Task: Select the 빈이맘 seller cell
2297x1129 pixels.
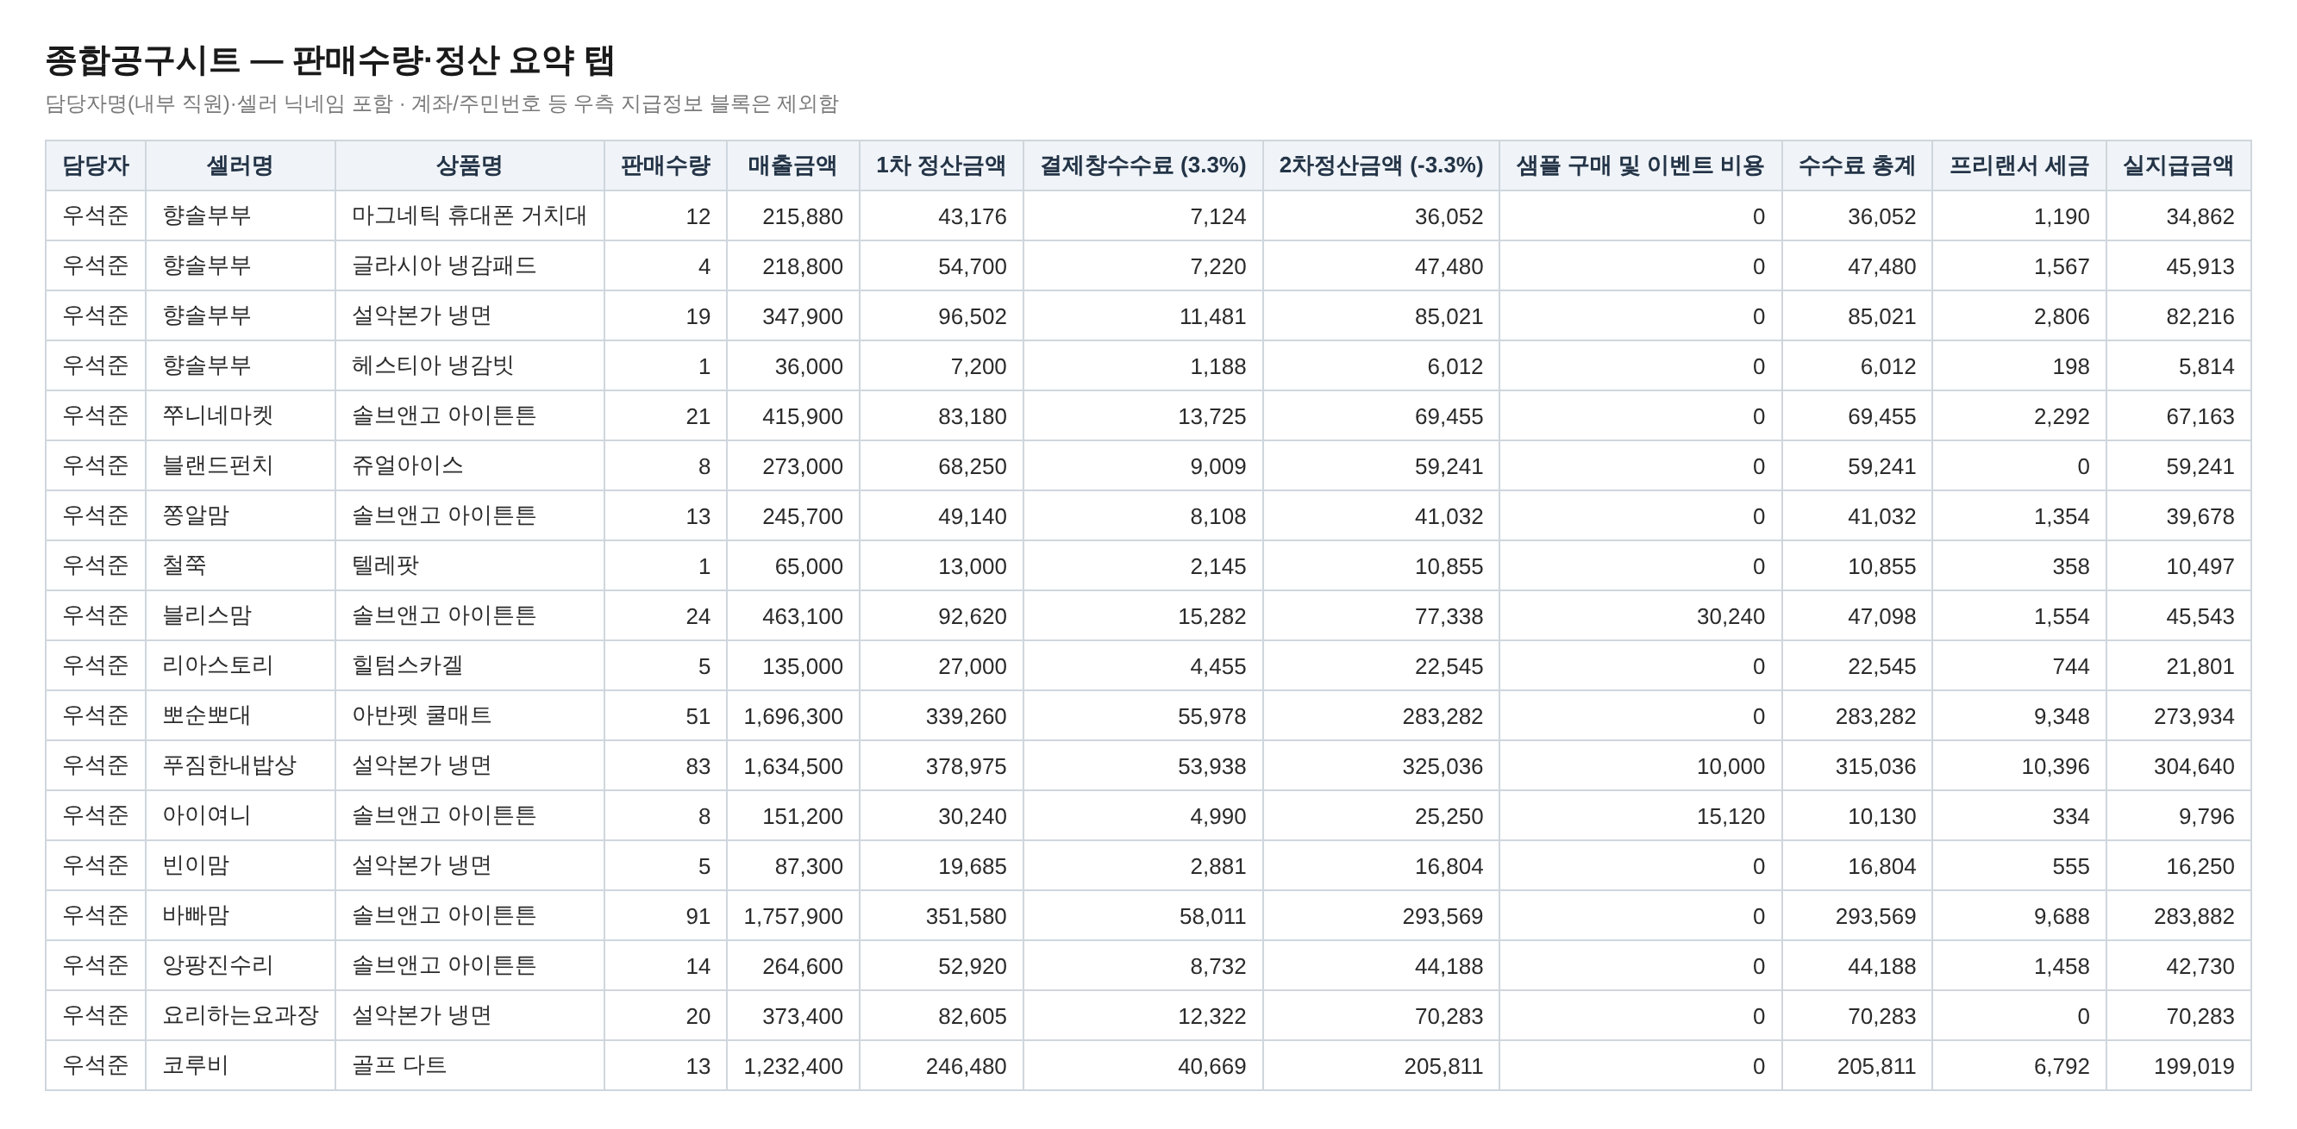Action: tap(240, 864)
